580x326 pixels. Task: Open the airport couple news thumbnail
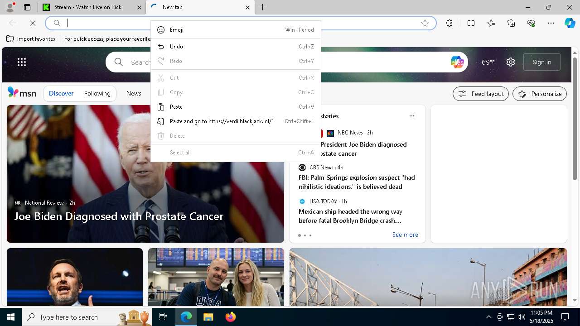click(x=216, y=277)
